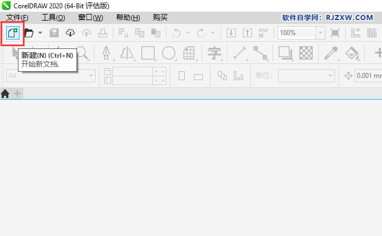This screenshot has height=236, width=382.
Task: Open the 单位 units dropdown
Action: click(307, 76)
